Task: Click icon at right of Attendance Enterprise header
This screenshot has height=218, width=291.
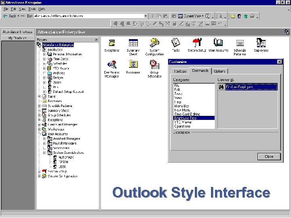Action: [287, 32]
